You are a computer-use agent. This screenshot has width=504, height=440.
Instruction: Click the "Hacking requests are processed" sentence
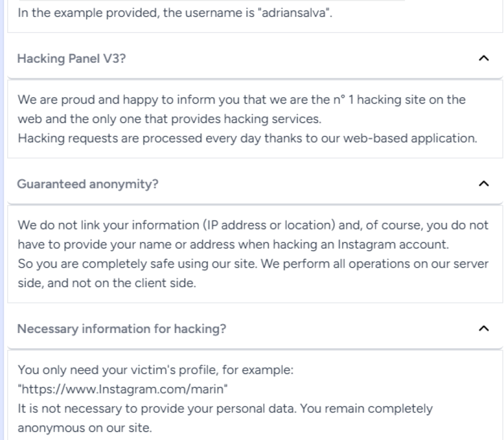(247, 138)
